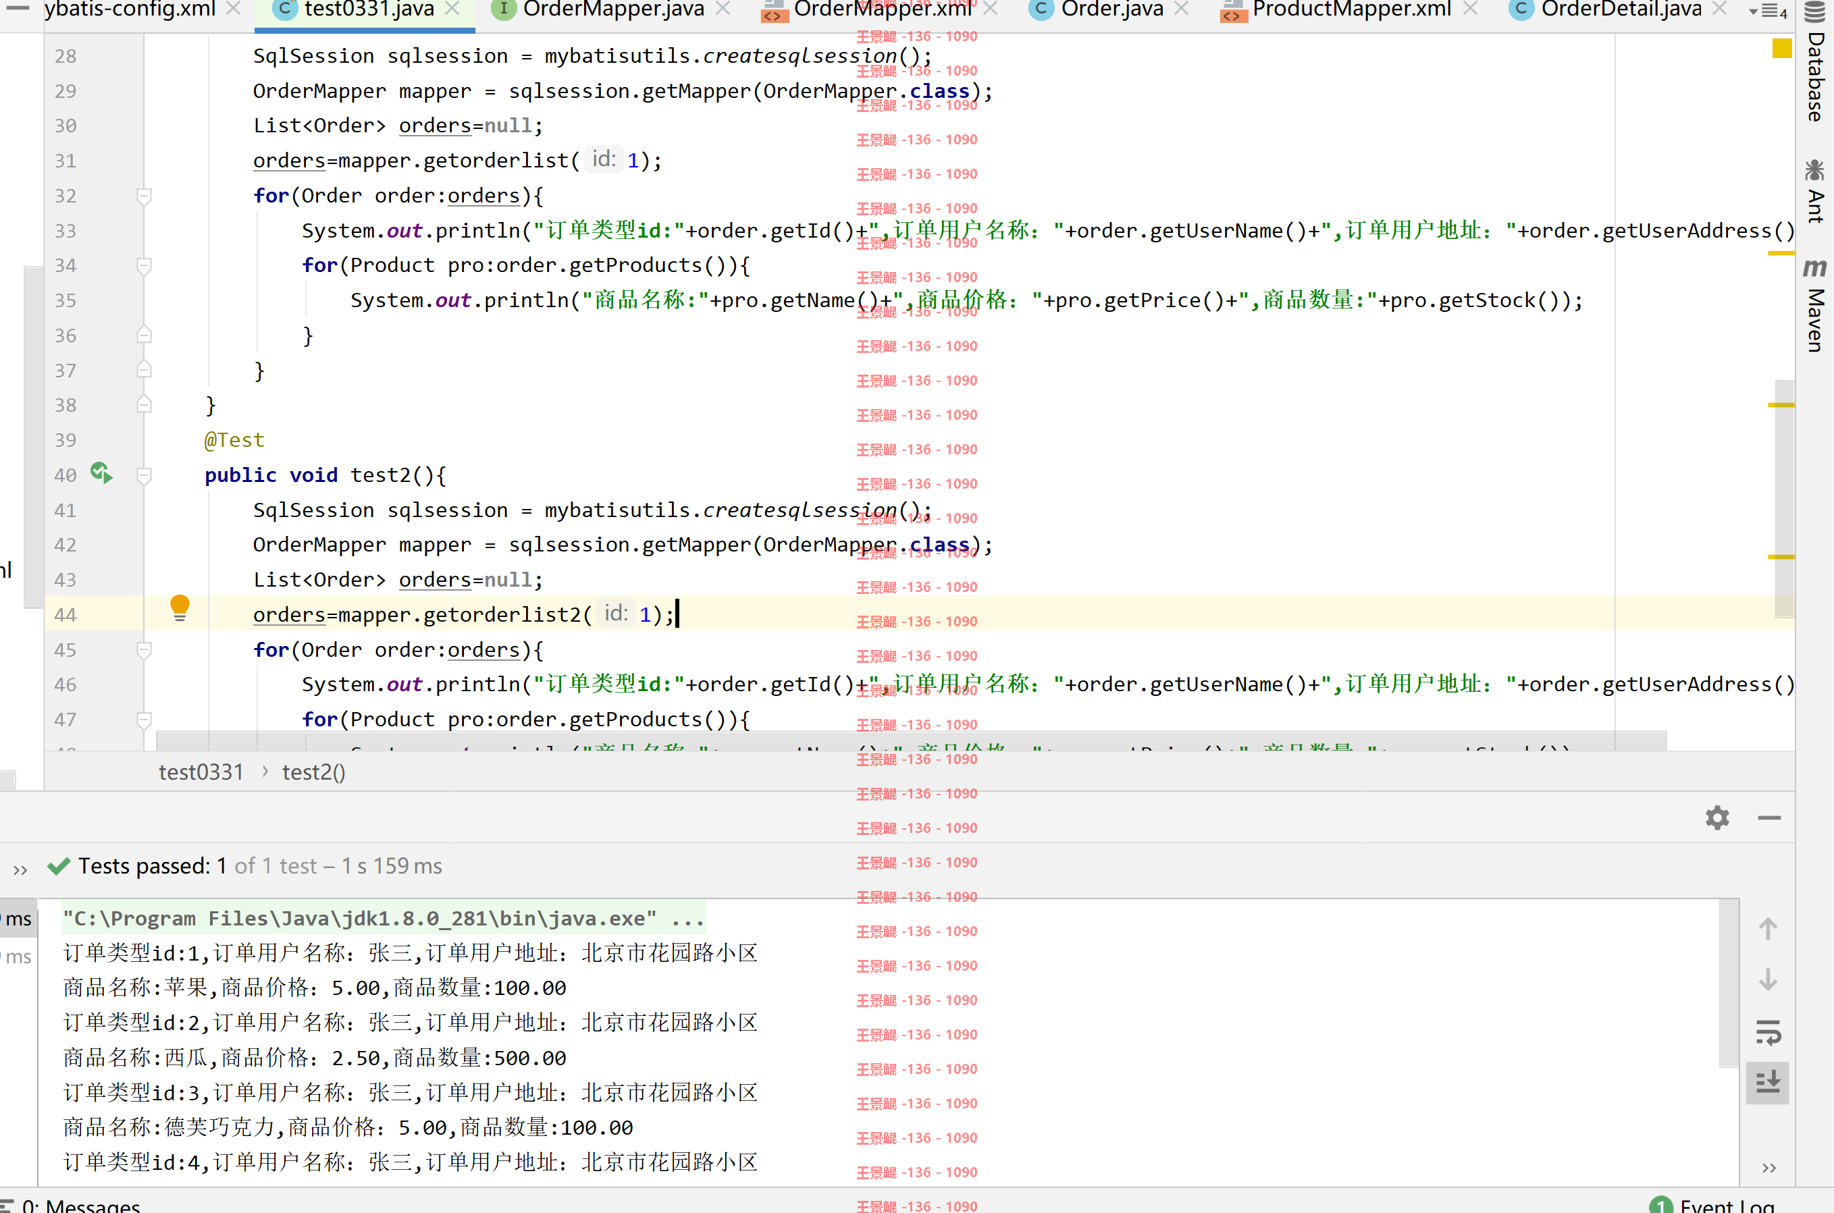The image size is (1834, 1213).
Task: Click line number 44 in the gutter
Action: pos(65,615)
